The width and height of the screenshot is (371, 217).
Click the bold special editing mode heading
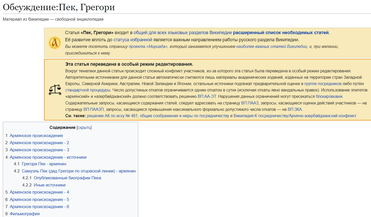tap(129, 64)
